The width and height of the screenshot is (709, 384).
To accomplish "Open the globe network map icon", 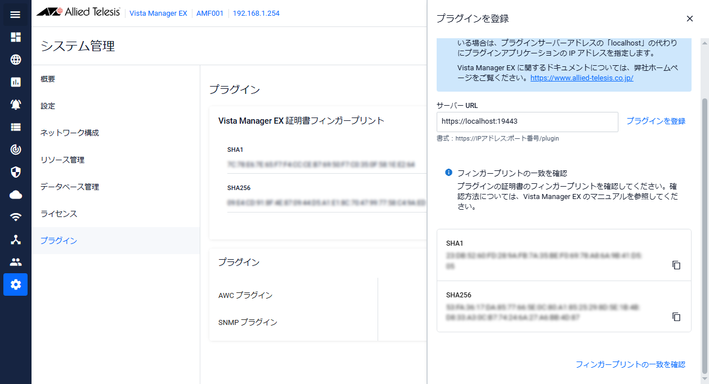I will click(15, 60).
